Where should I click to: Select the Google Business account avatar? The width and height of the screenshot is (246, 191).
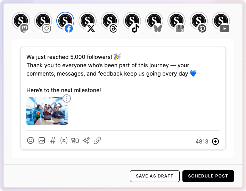pos(177,21)
